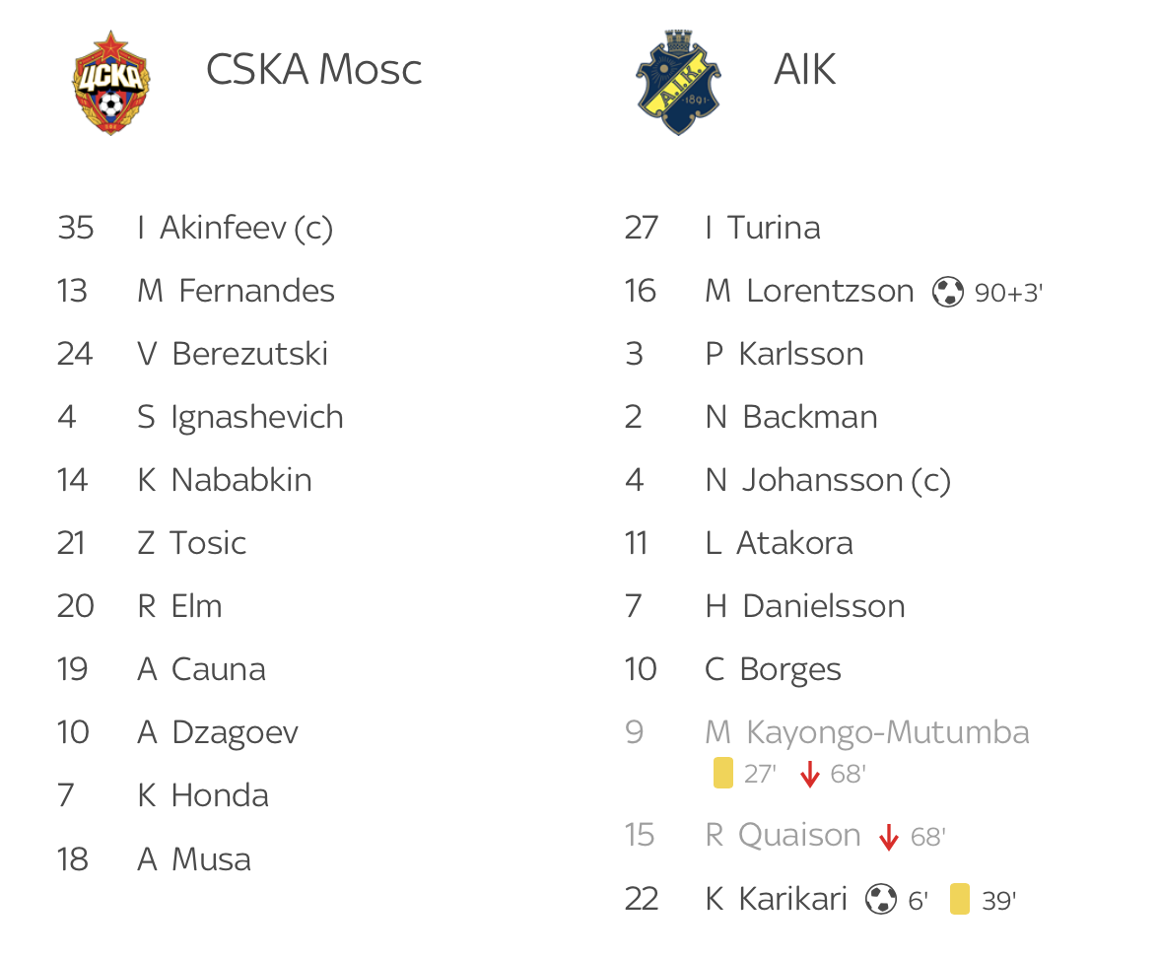Viewport: 1159px width, 958px height.
Task: Click Quaison's red substitution arrow
Action: pyautogui.click(x=889, y=838)
